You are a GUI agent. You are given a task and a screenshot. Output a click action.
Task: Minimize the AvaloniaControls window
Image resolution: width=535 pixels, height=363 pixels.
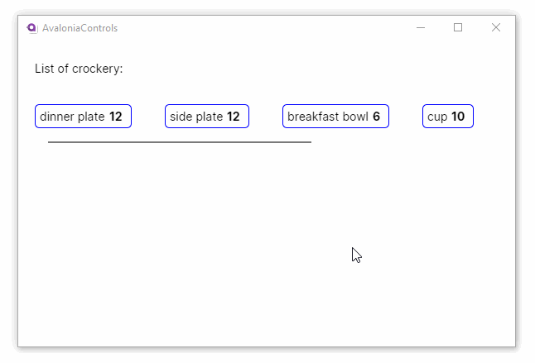pos(421,28)
